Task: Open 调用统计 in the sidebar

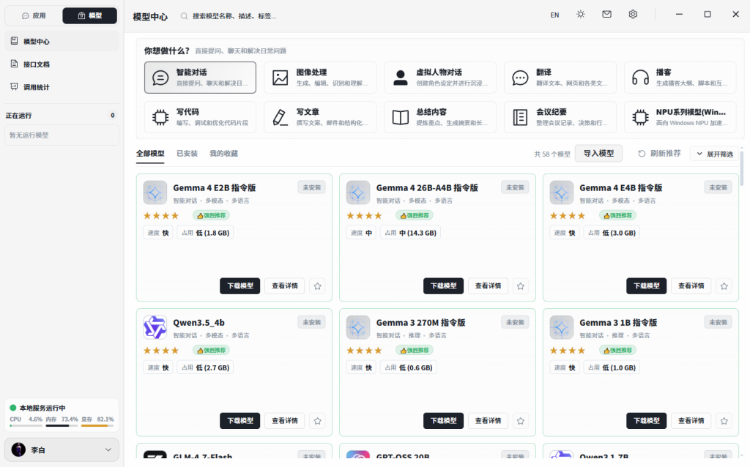Action: (x=62, y=87)
